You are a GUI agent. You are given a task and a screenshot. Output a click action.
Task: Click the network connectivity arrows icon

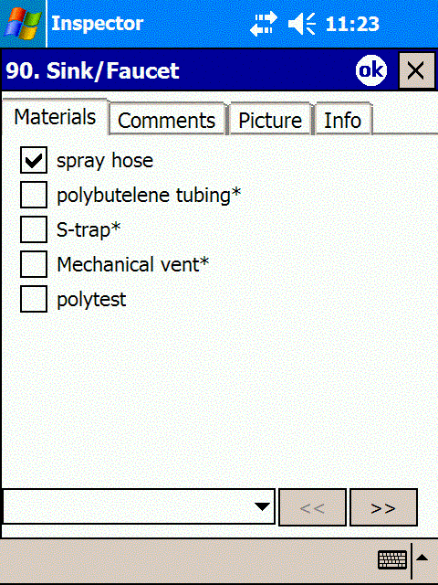pyautogui.click(x=264, y=24)
